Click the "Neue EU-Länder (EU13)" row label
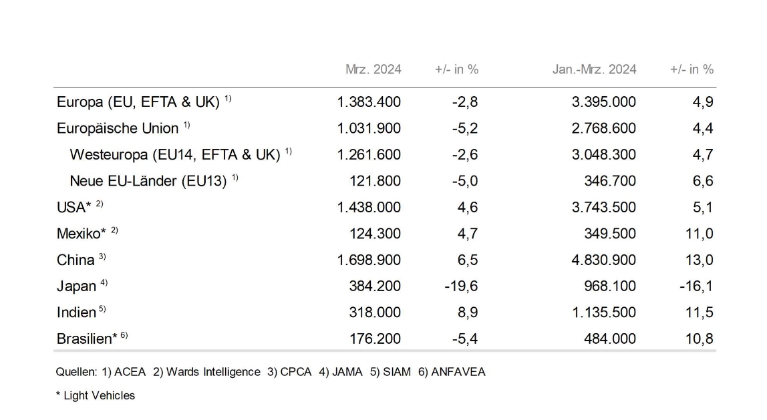Viewport: 767px width, 420px height. (148, 181)
